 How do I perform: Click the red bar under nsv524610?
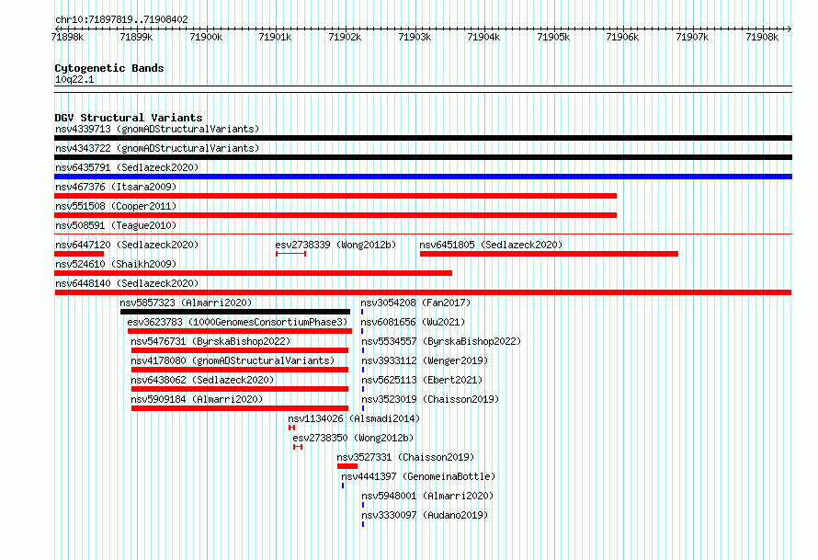(253, 273)
